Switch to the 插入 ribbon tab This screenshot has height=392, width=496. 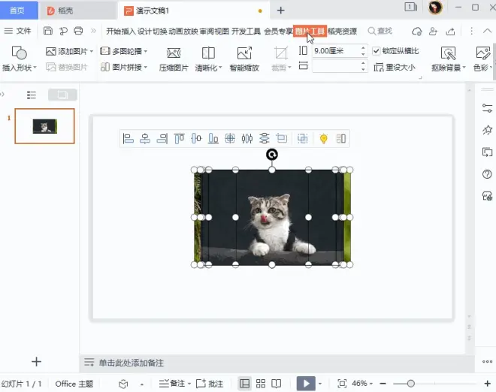[129, 31]
